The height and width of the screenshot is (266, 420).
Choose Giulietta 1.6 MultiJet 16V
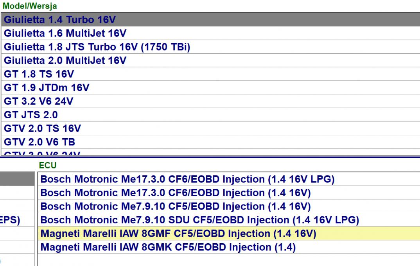pyautogui.click(x=65, y=33)
